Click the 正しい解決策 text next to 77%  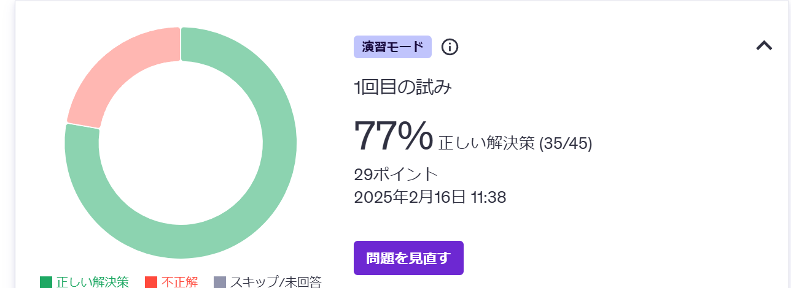[486, 143]
